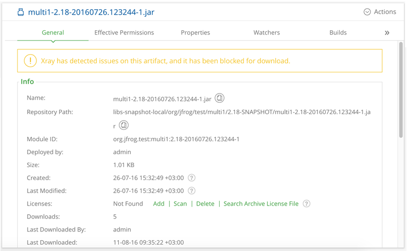Open the Actions dropdown menu

(380, 12)
